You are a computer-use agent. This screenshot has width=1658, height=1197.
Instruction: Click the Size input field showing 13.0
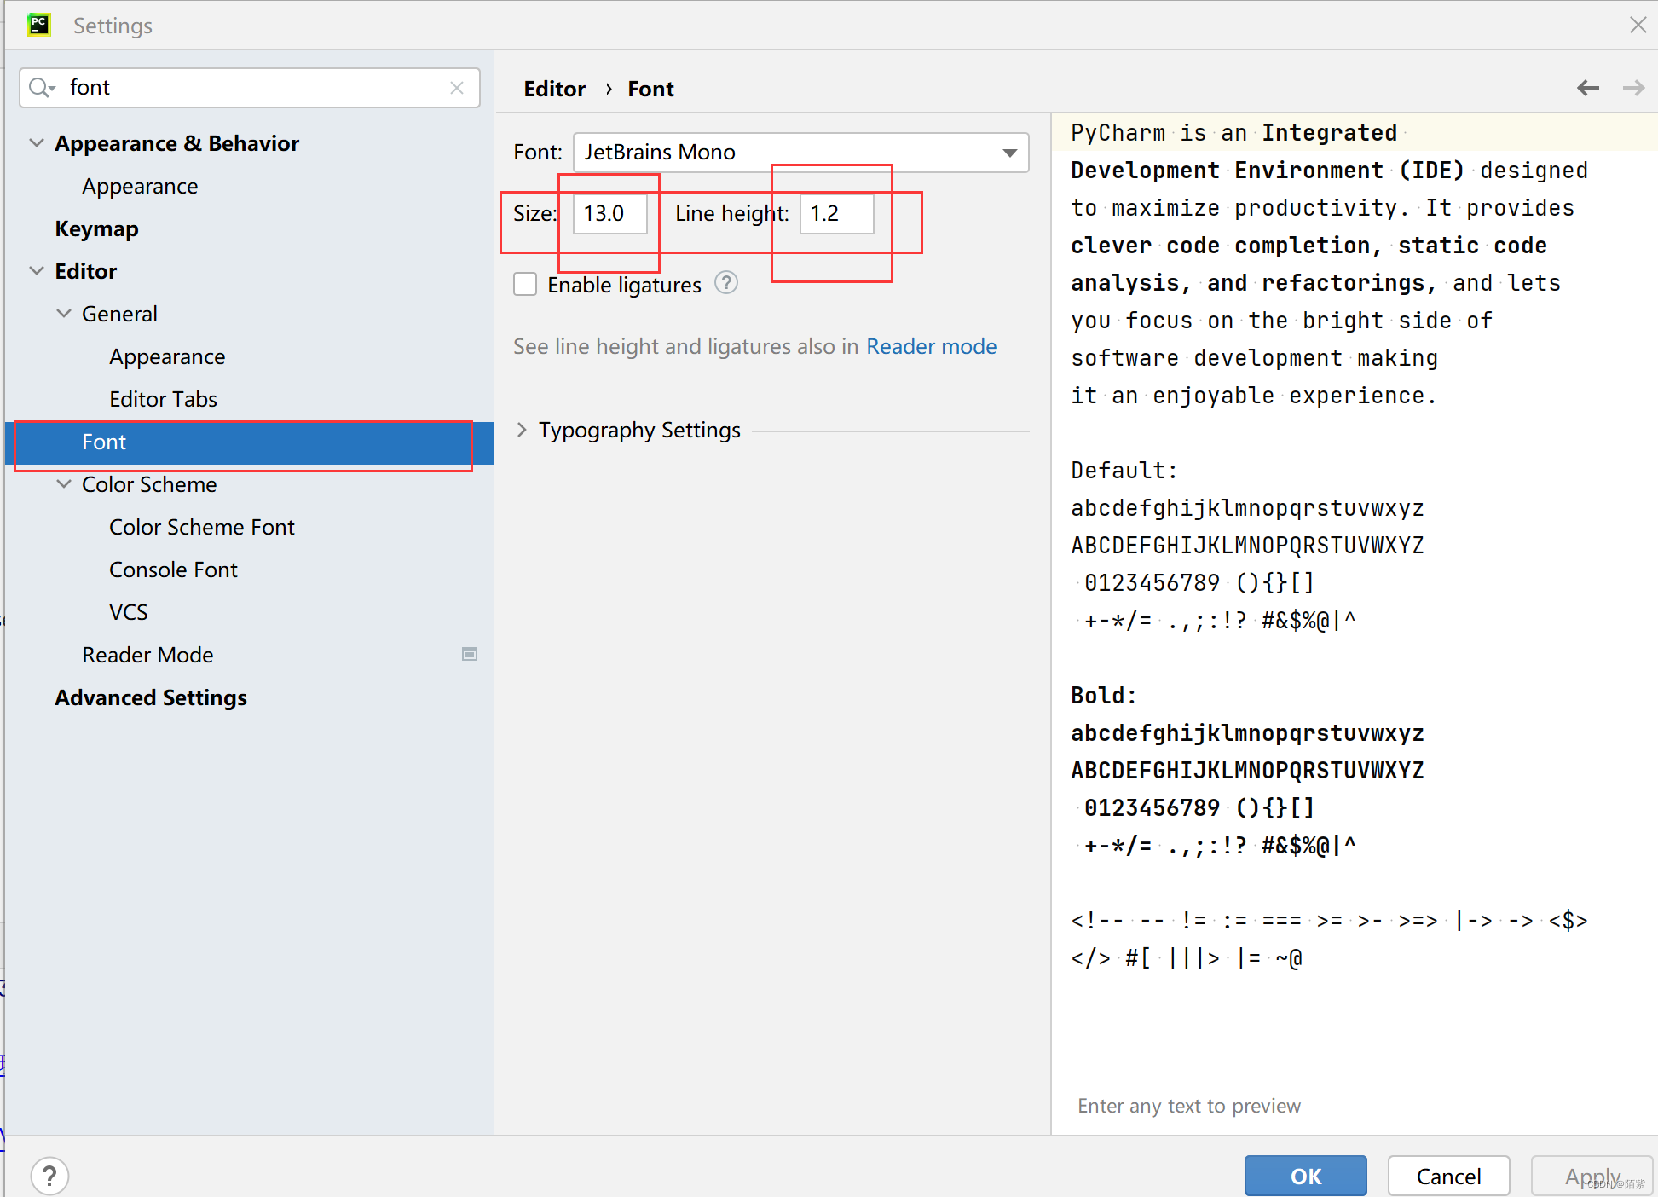pyautogui.click(x=608, y=214)
